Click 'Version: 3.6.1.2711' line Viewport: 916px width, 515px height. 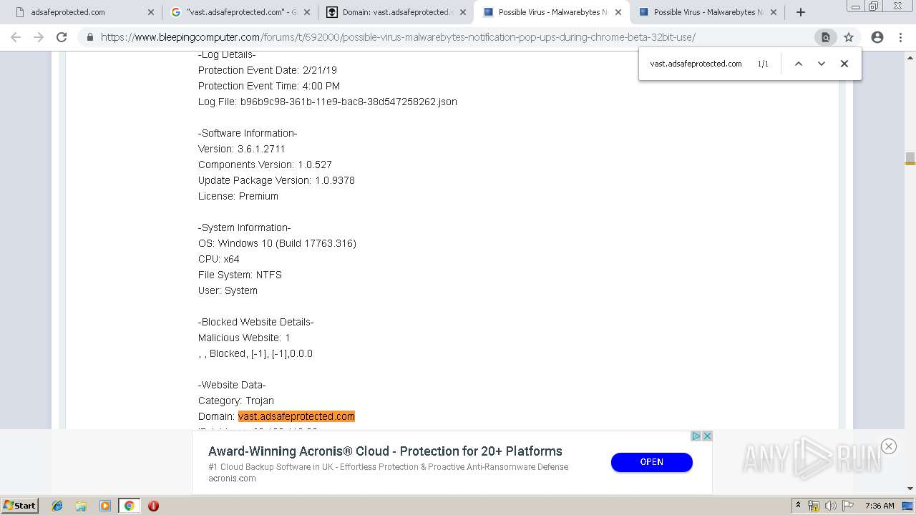[242, 149]
